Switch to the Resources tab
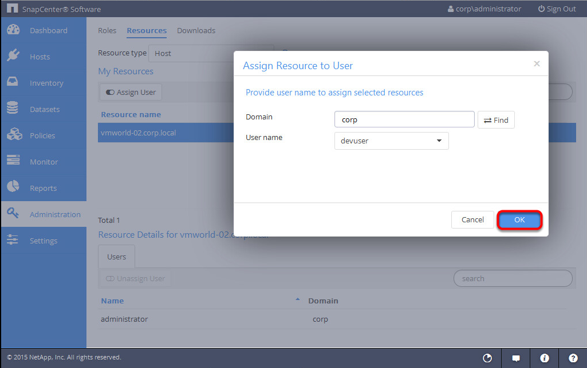The width and height of the screenshot is (587, 368). point(147,31)
